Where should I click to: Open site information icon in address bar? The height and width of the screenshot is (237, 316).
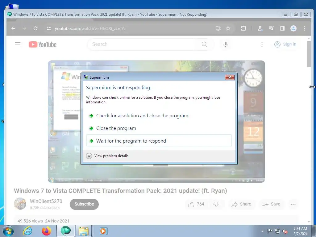click(49, 28)
